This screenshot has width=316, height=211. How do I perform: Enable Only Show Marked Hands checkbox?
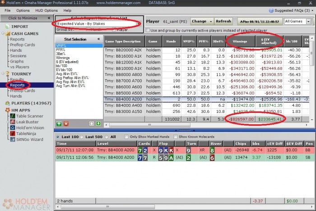[126, 137]
